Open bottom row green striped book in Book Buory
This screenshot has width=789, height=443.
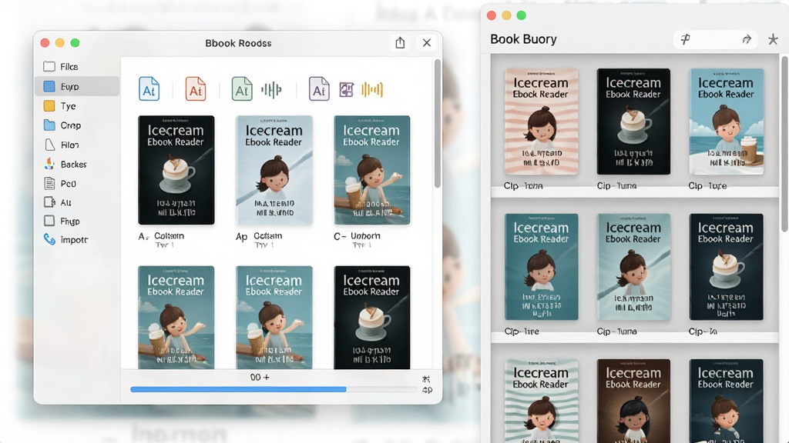click(542, 401)
